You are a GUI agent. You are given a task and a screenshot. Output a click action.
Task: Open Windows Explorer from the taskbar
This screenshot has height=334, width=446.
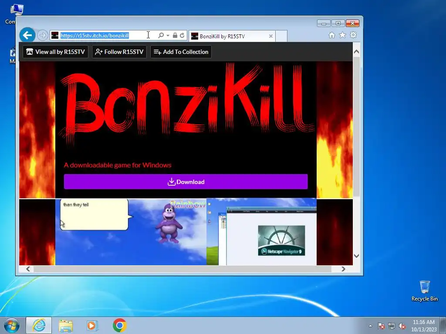pyautogui.click(x=66, y=325)
